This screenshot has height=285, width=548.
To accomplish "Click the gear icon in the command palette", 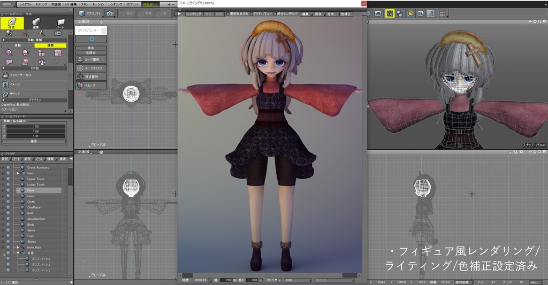I will [x=92, y=39].
